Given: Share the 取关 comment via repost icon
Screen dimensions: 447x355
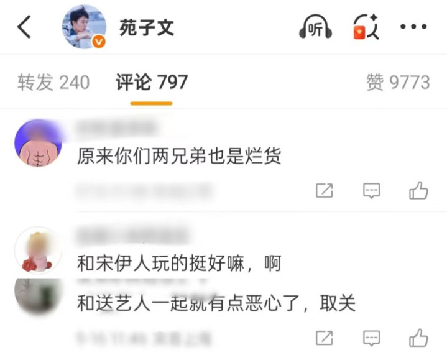Looking at the screenshot, I should click(x=325, y=338).
